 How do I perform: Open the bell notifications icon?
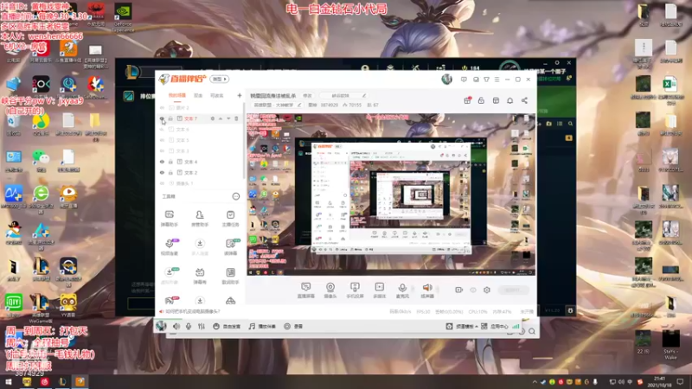(x=509, y=100)
